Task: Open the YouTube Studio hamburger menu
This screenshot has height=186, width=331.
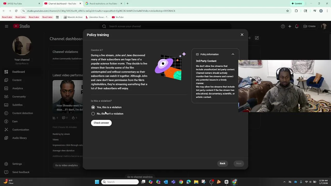Action: click(x=6, y=26)
